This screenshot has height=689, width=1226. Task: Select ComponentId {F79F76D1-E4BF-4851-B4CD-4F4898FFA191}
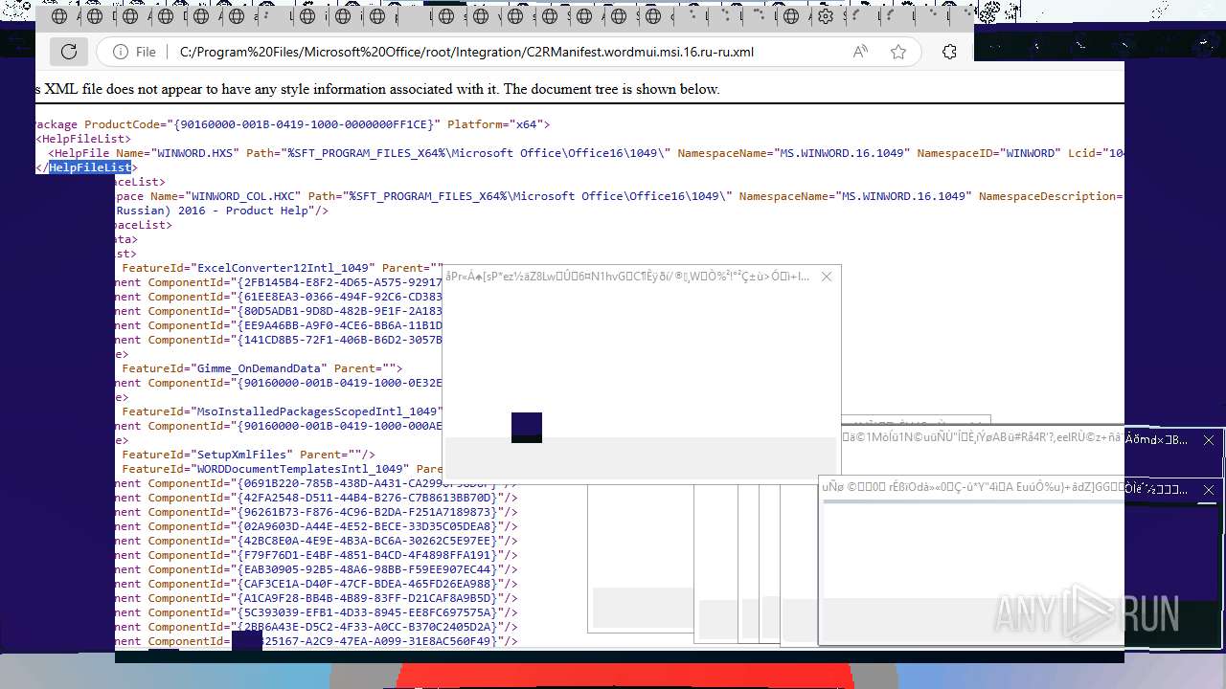(x=368, y=555)
